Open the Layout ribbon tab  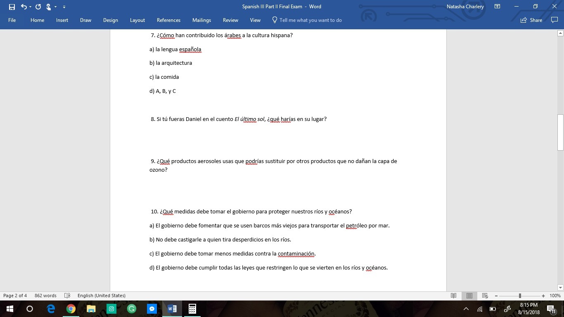click(137, 20)
